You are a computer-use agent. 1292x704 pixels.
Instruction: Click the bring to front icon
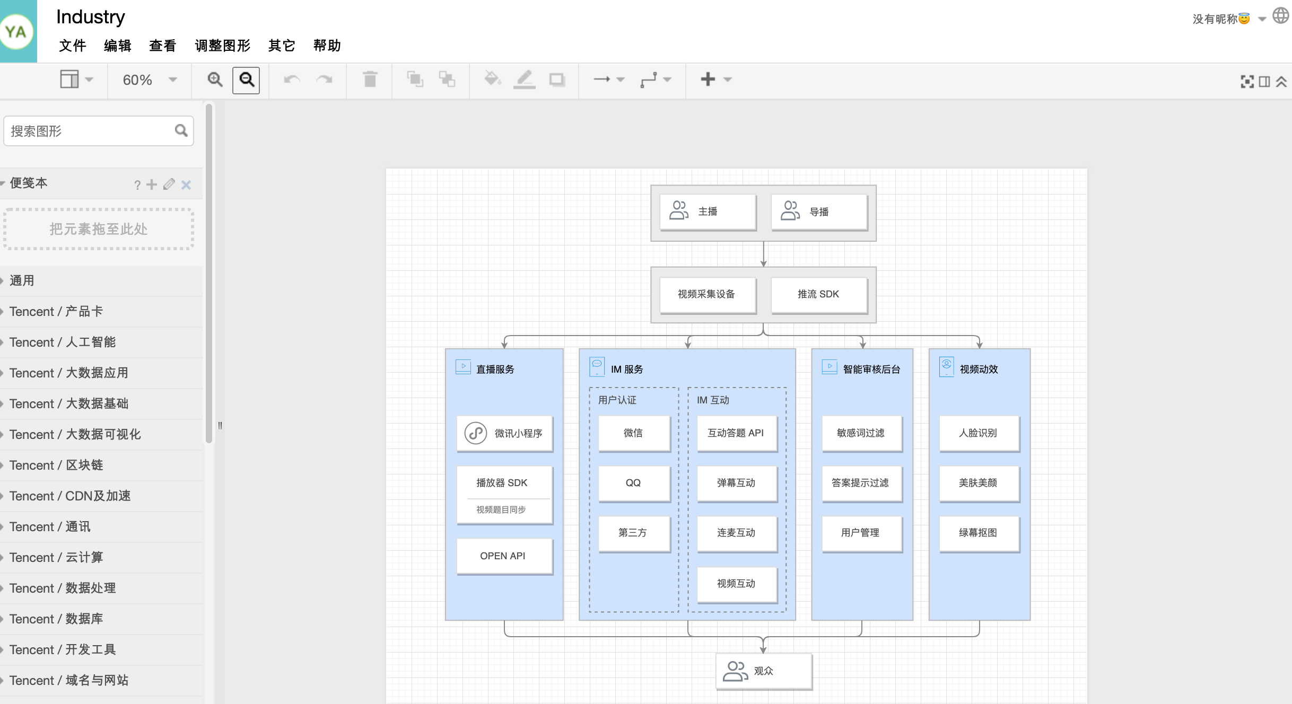pyautogui.click(x=415, y=80)
